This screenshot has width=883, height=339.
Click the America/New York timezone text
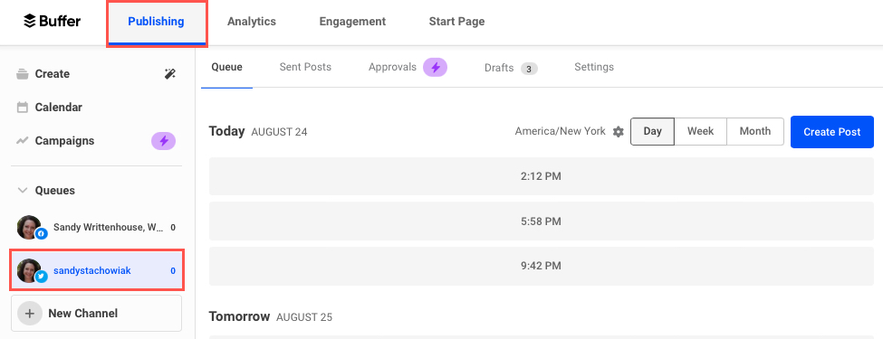click(561, 132)
